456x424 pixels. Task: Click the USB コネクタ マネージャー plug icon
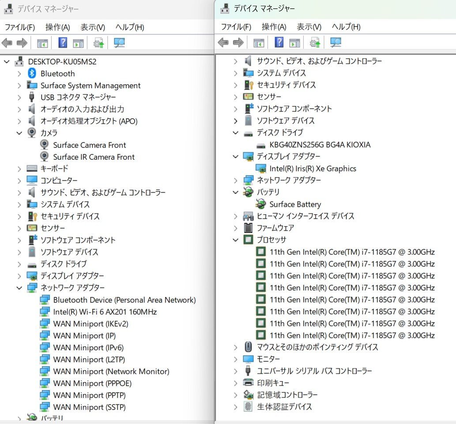click(x=32, y=97)
